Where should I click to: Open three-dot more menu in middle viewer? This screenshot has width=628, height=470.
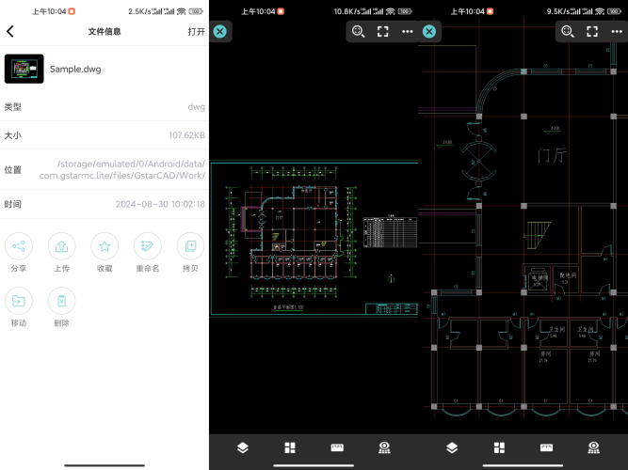click(x=407, y=31)
